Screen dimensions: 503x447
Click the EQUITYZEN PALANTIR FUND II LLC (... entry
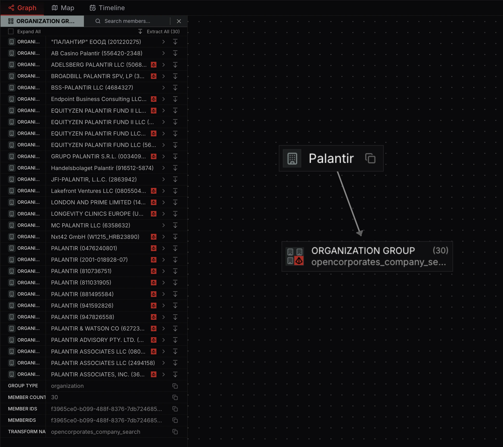tap(102, 122)
